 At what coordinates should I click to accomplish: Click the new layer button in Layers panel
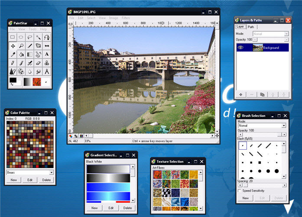pyautogui.click(x=241, y=95)
